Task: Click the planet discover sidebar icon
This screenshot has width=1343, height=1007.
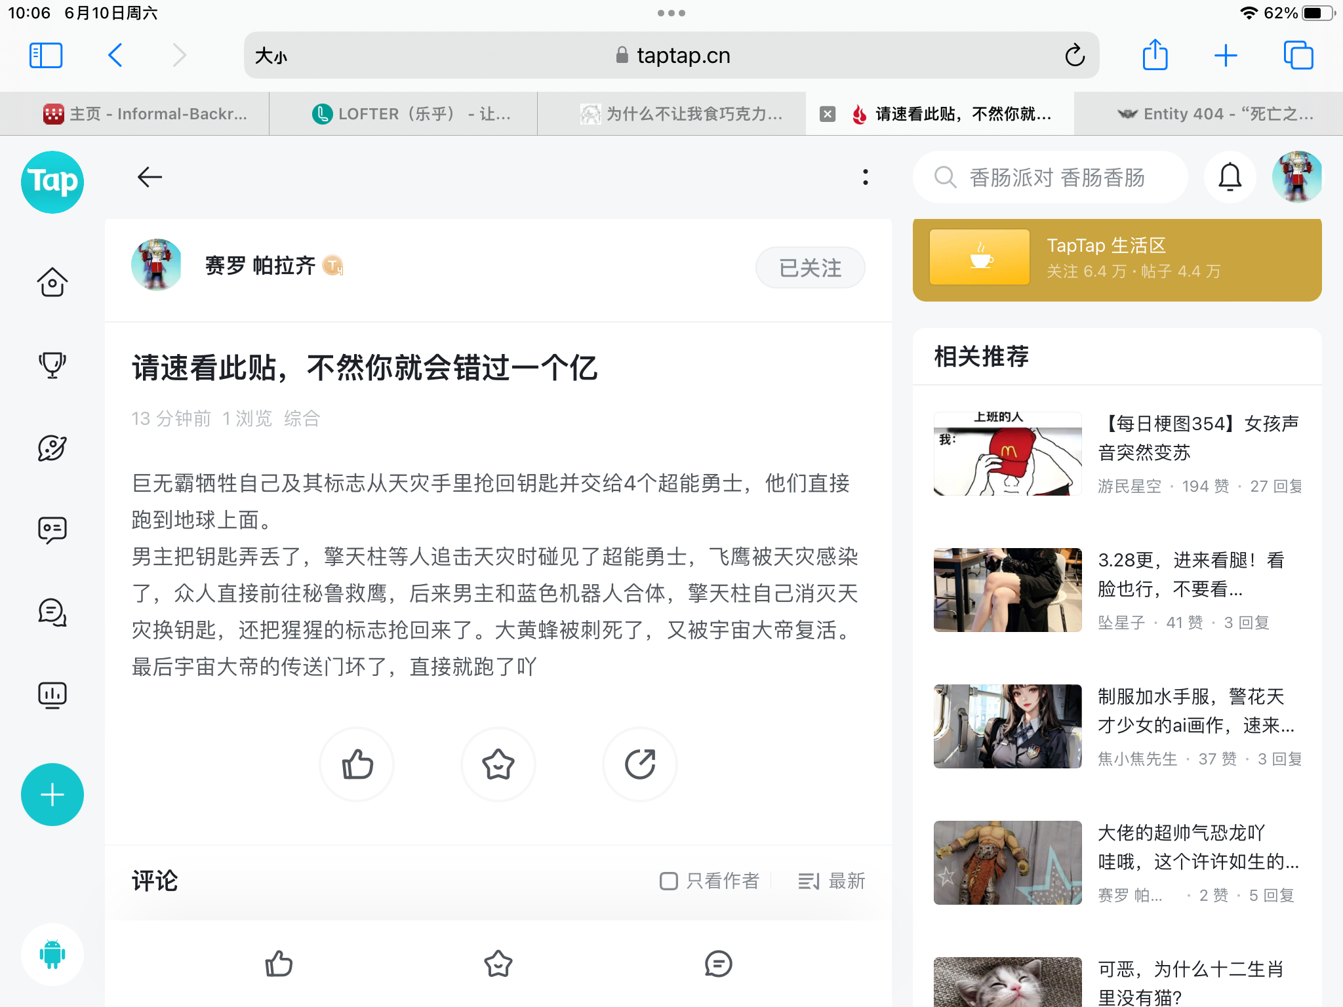Action: point(52,448)
